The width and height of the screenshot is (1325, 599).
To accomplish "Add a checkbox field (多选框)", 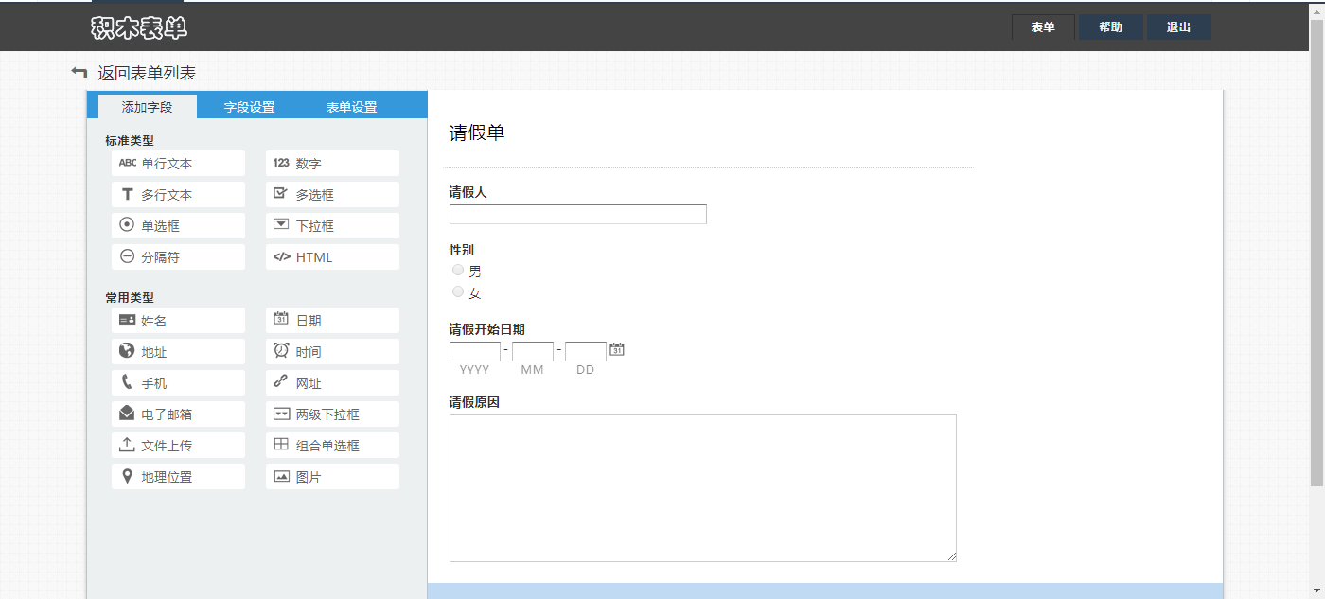I will tap(332, 194).
